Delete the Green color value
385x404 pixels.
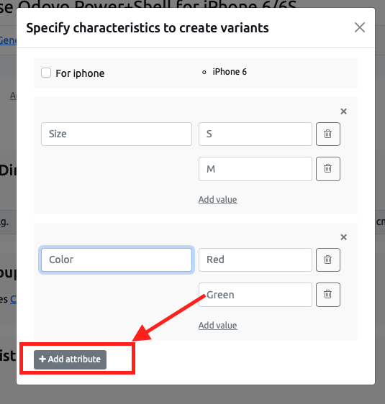[x=327, y=295]
